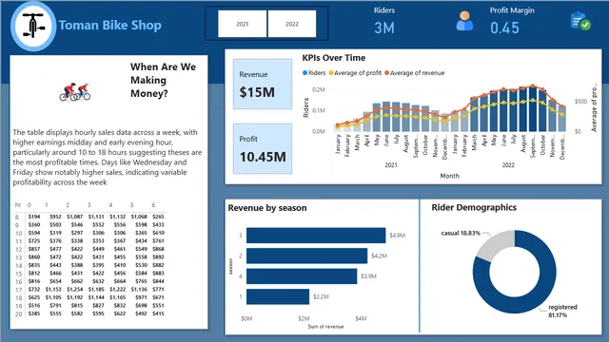Click the $4.9M data label
The width and height of the screenshot is (609, 342).
[398, 236]
